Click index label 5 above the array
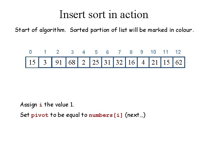The image size is (207, 155). click(x=96, y=52)
